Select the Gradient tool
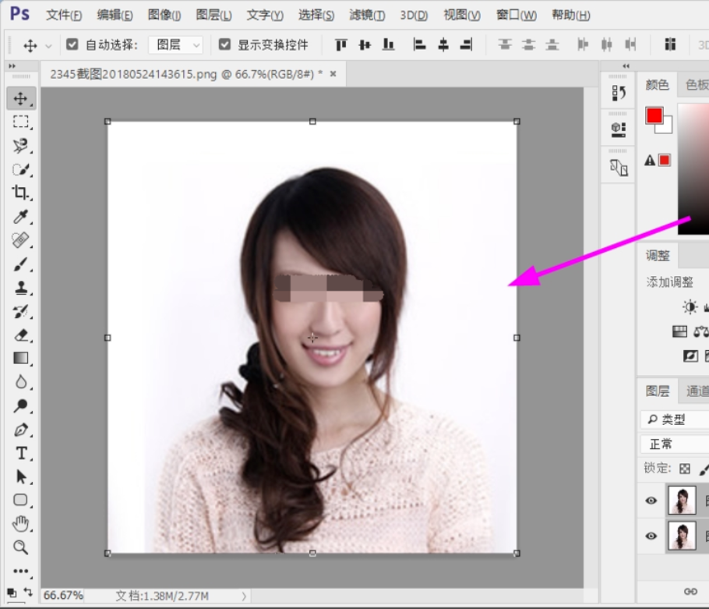This screenshot has width=709, height=609. point(21,359)
